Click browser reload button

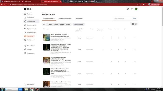pyautogui.click(x=7, y=4)
